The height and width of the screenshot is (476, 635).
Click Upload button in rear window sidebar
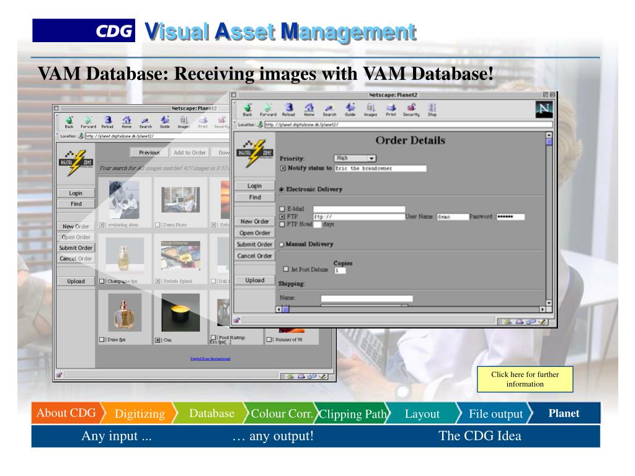(76, 281)
